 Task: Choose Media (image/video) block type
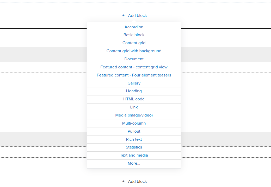click(134, 115)
